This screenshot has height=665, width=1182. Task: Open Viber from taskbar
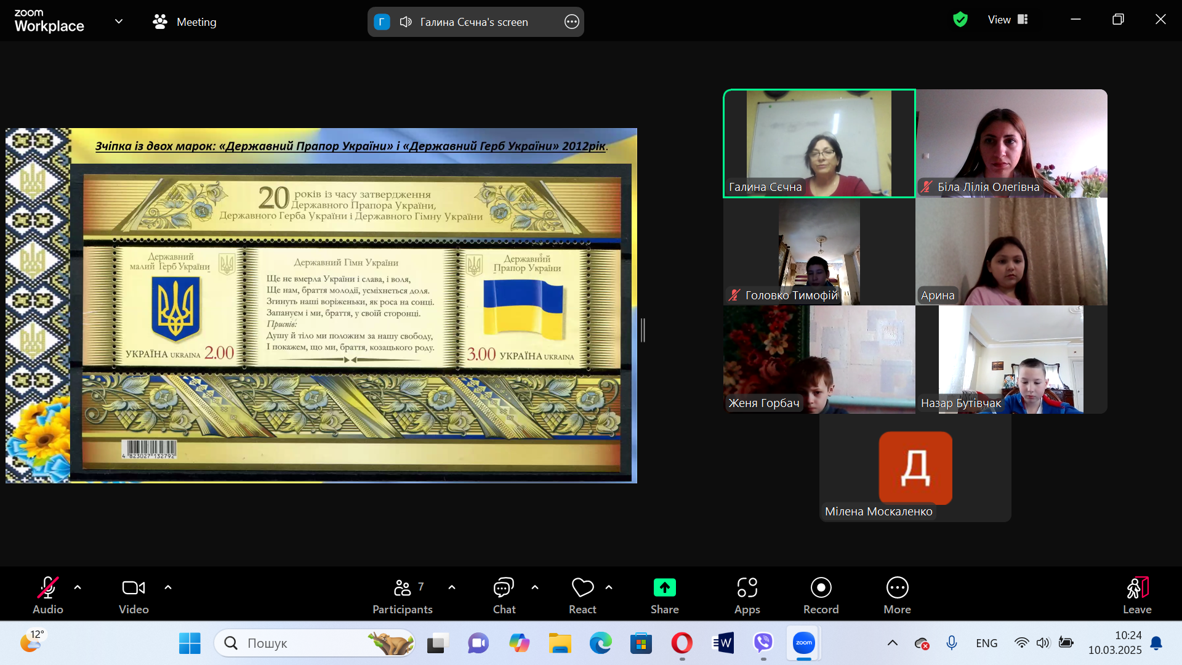[763, 643]
